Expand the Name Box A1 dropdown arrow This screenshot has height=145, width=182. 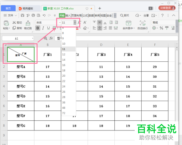tap(33, 39)
